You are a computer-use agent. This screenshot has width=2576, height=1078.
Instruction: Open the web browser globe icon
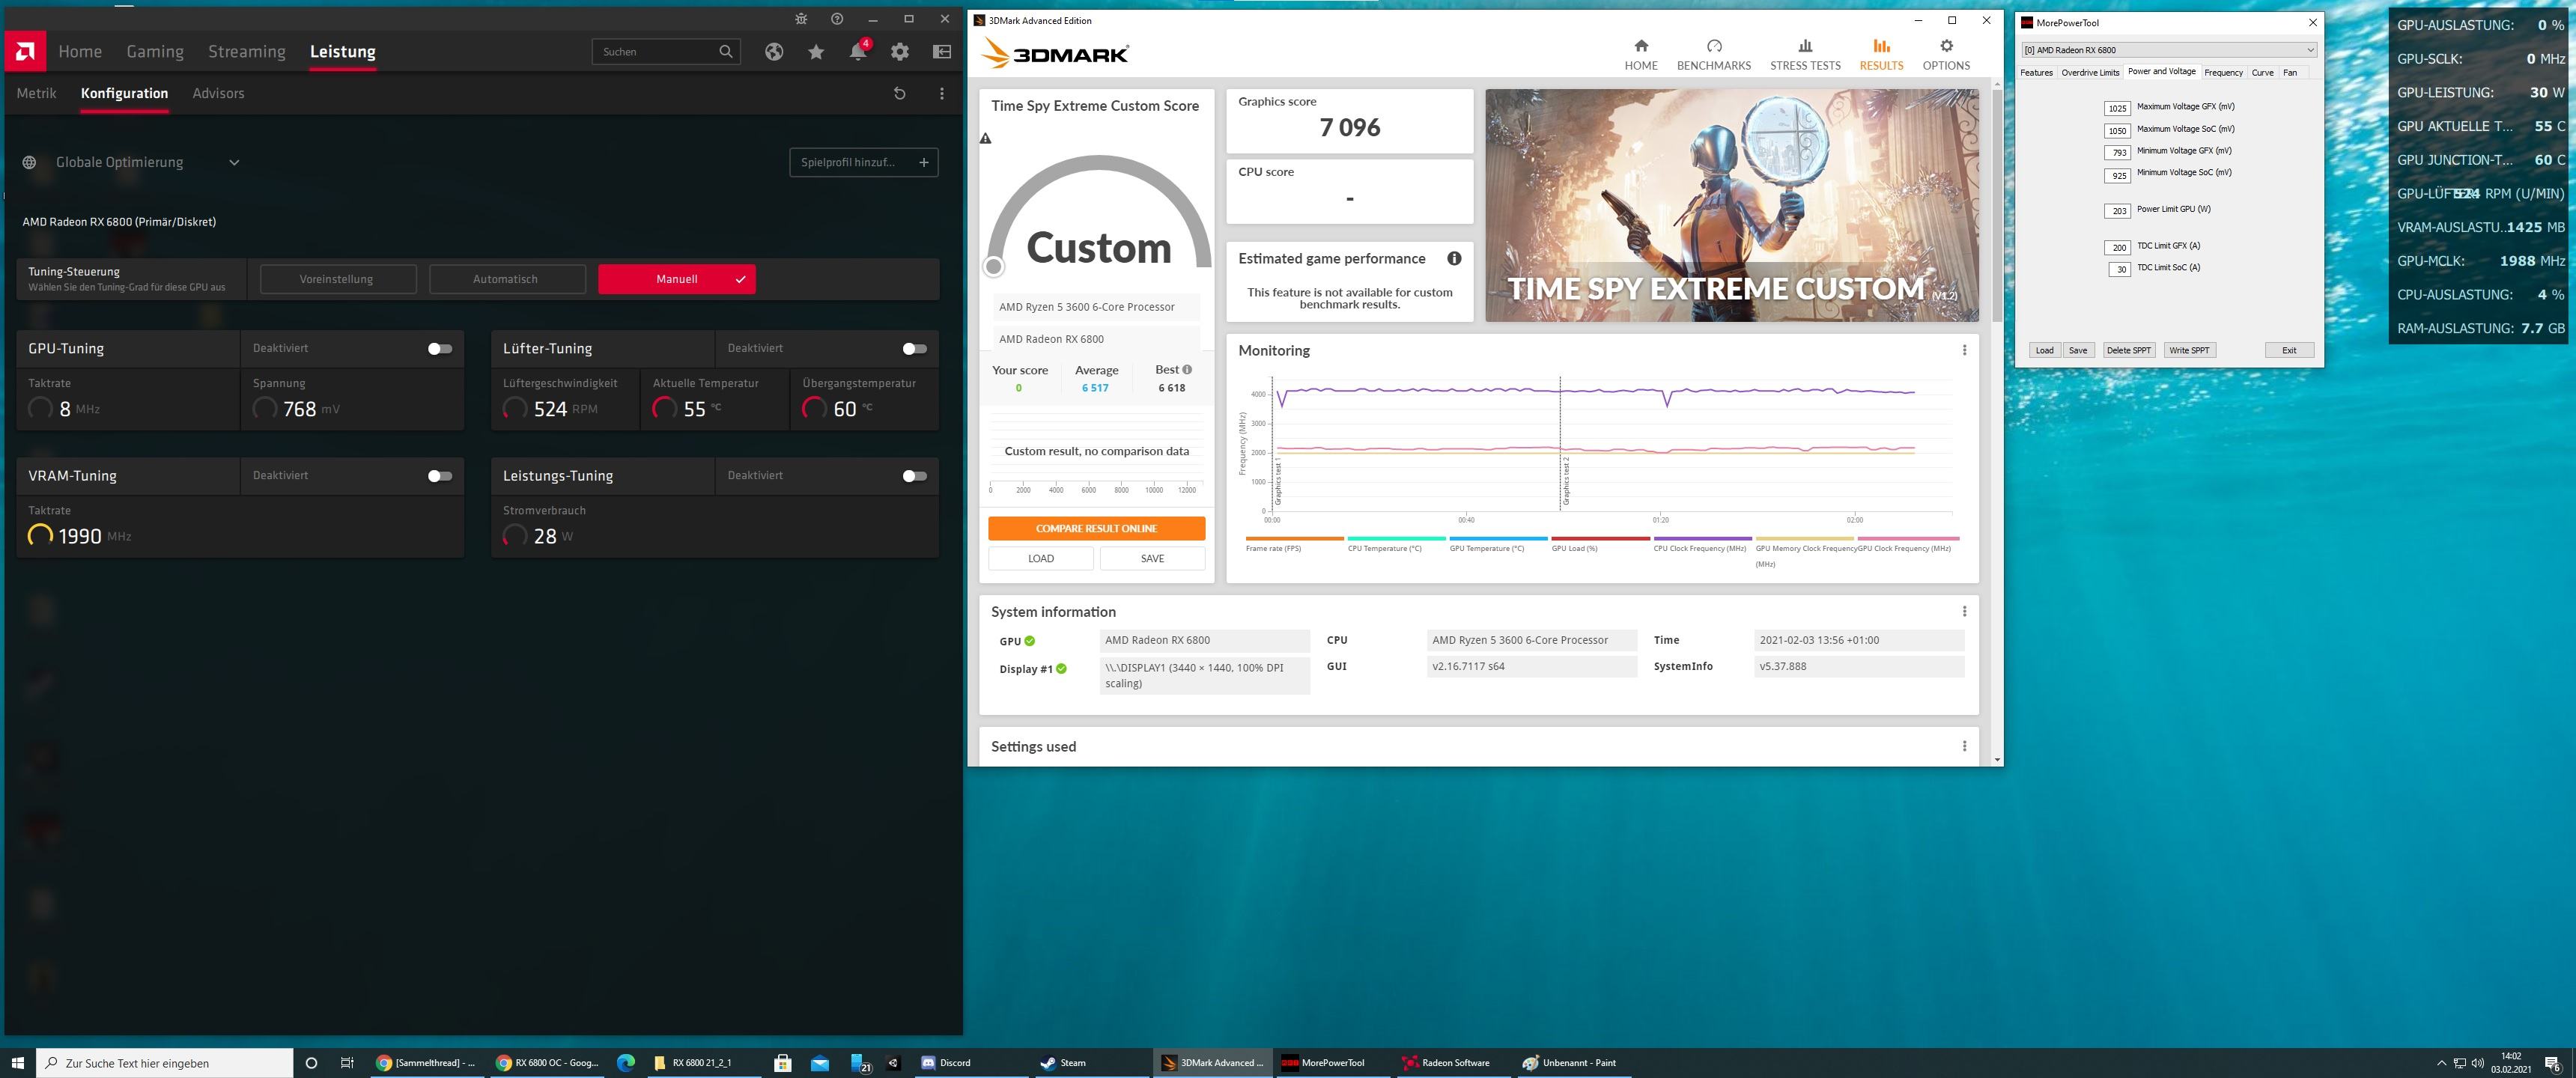pyautogui.click(x=774, y=52)
